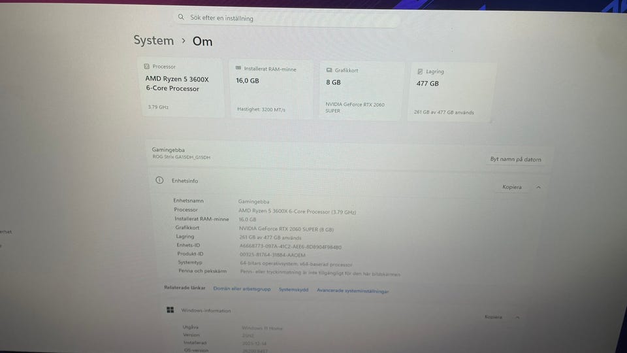The height and width of the screenshot is (353, 627).
Task: Click the Processor card chip icon
Action: coord(147,67)
